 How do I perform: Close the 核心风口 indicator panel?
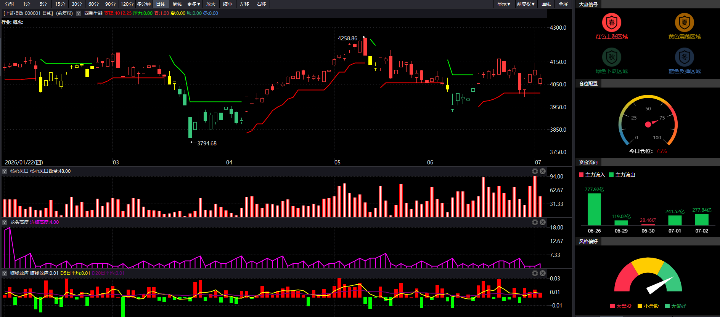click(x=543, y=171)
